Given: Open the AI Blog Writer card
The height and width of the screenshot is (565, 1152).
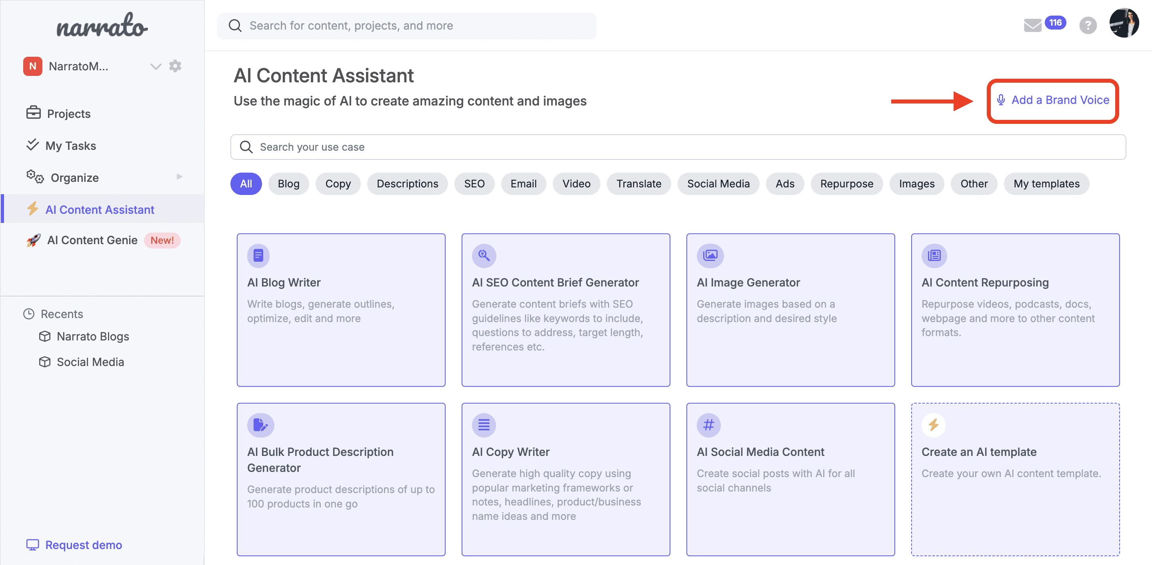Looking at the screenshot, I should [x=341, y=310].
